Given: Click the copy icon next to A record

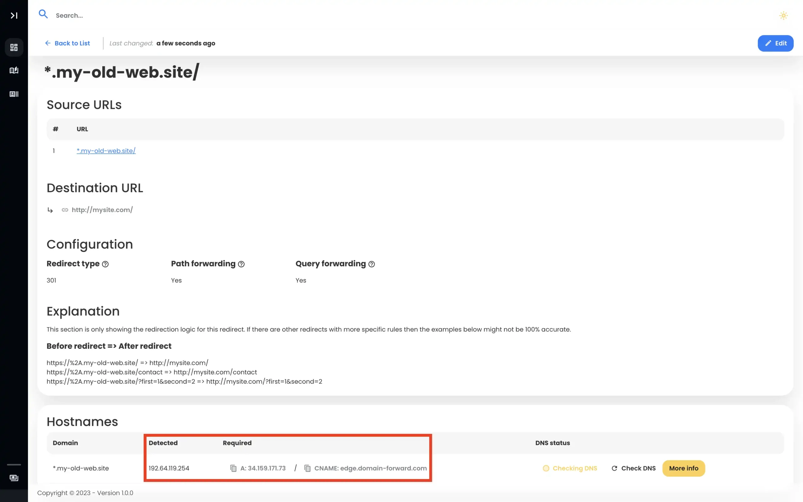Looking at the screenshot, I should pos(233,468).
